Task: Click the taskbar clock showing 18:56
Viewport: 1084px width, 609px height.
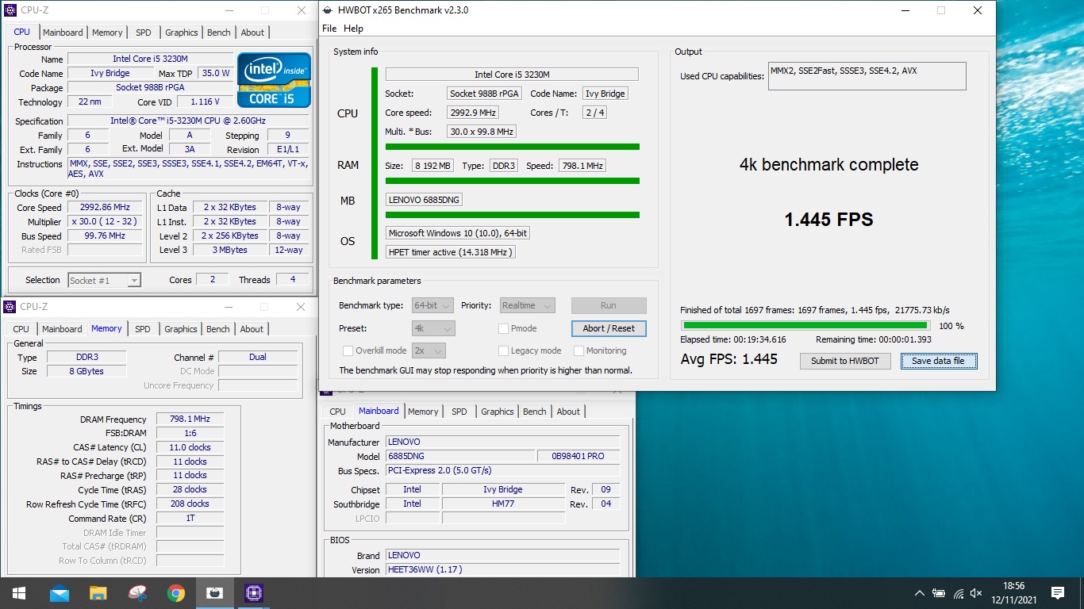Action: tap(1013, 593)
